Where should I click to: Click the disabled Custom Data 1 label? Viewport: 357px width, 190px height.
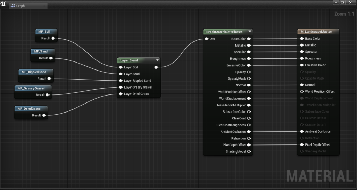(x=315, y=125)
